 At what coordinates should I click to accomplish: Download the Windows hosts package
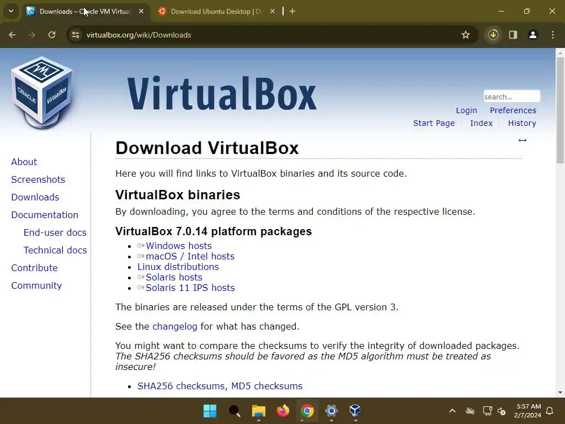coord(179,246)
